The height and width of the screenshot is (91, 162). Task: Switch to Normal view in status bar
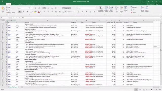click(136, 89)
